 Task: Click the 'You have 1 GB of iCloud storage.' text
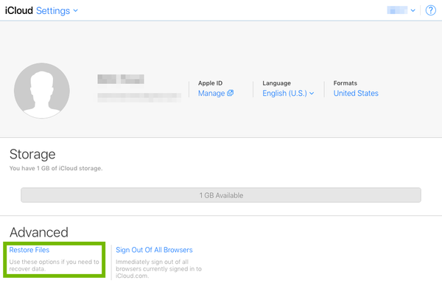click(x=56, y=168)
